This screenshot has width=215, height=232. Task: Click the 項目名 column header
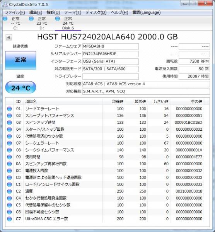pos(63,102)
